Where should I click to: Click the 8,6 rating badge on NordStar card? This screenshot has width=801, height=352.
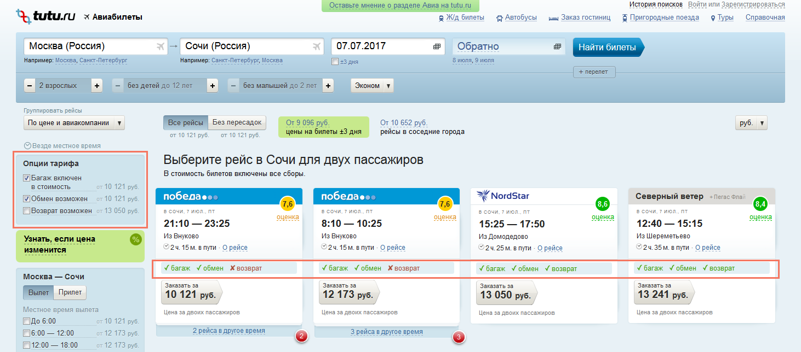pos(603,204)
